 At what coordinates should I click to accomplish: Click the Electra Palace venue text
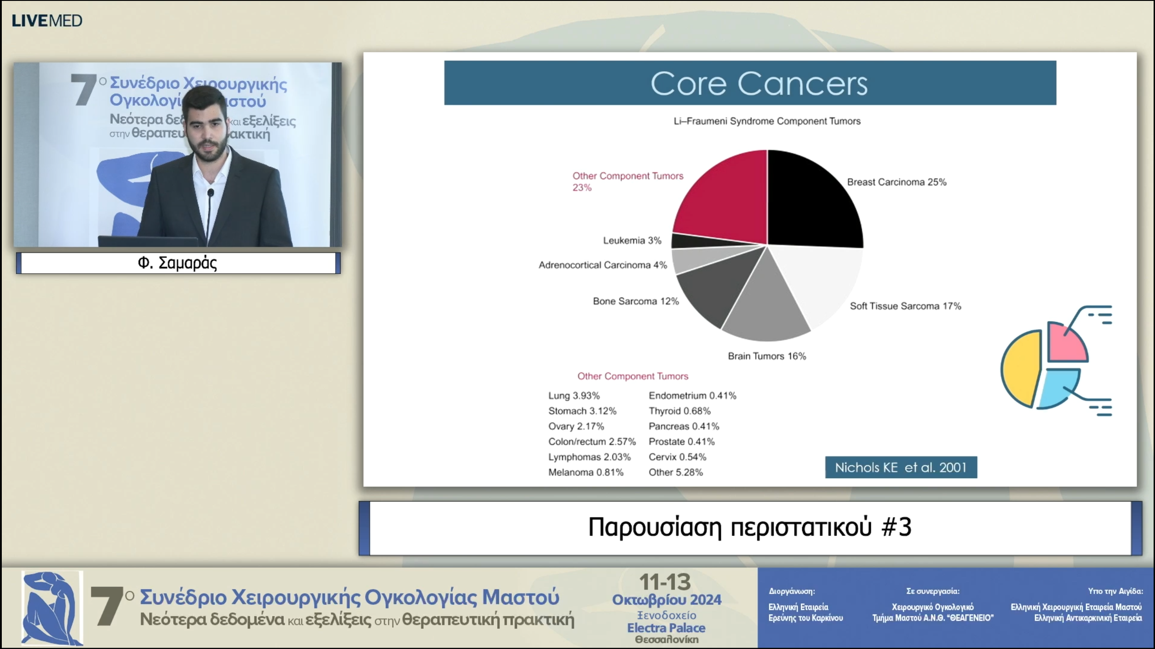coord(666,628)
